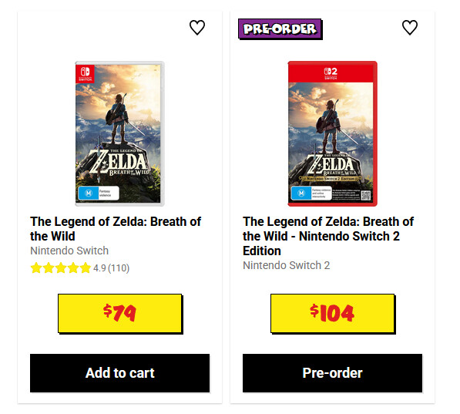The height and width of the screenshot is (414, 460).
Task: Click the $79 yellow price tag
Action: (120, 314)
